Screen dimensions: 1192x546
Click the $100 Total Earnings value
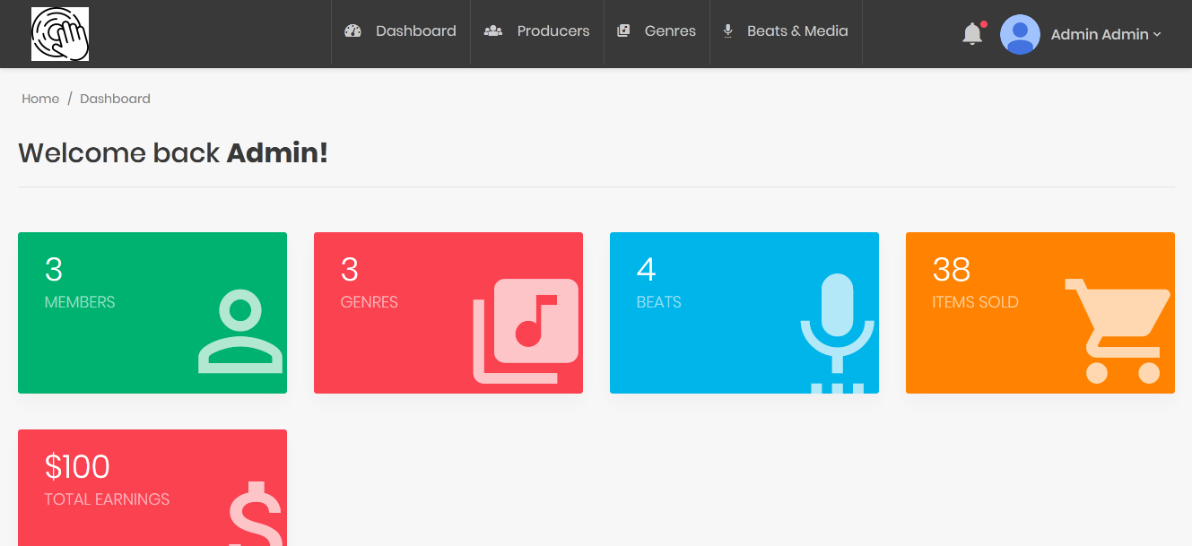[77, 467]
